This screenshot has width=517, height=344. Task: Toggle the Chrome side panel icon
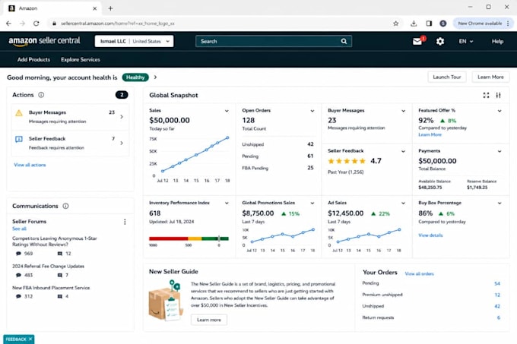(429, 24)
